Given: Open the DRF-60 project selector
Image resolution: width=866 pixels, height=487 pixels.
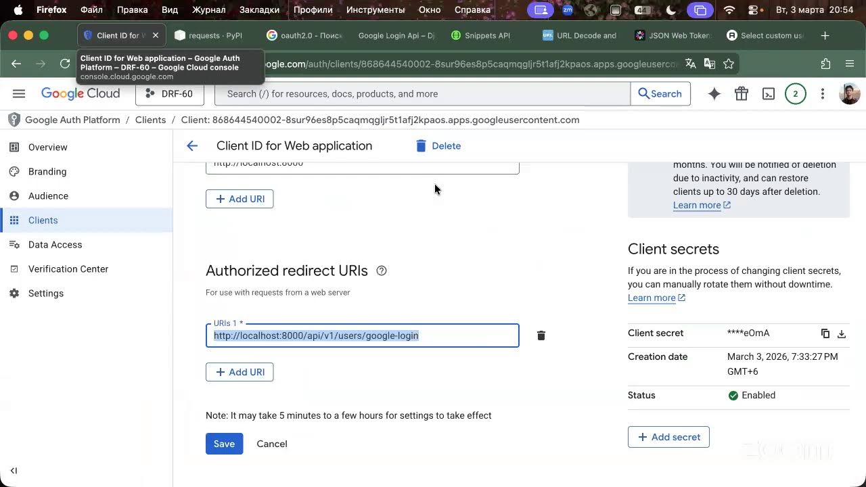Looking at the screenshot, I should click(170, 94).
